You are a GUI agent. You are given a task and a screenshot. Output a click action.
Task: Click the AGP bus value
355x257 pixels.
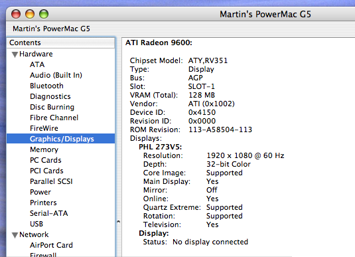click(x=196, y=78)
